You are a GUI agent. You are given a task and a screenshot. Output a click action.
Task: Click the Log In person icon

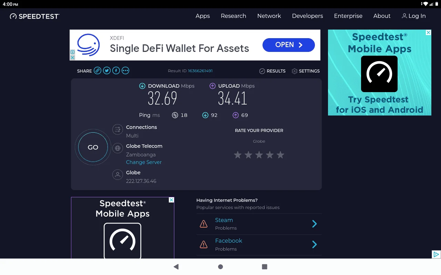click(404, 16)
